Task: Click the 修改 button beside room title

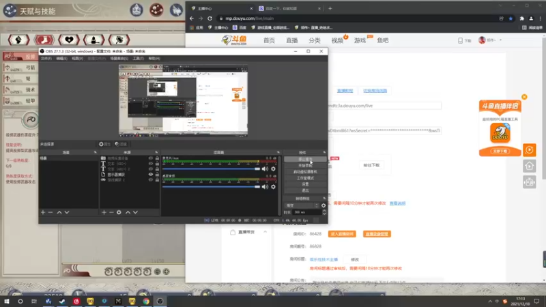Action: coord(355,260)
